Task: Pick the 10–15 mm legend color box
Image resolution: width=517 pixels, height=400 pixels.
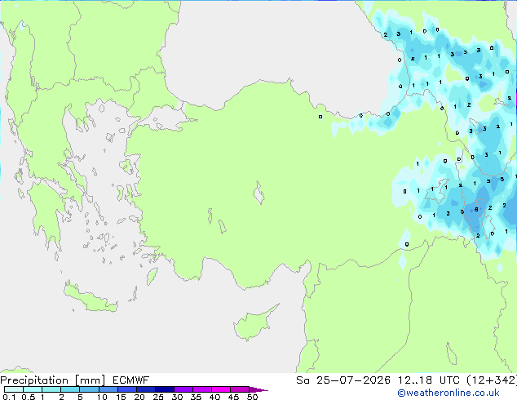Action: [x=108, y=389]
